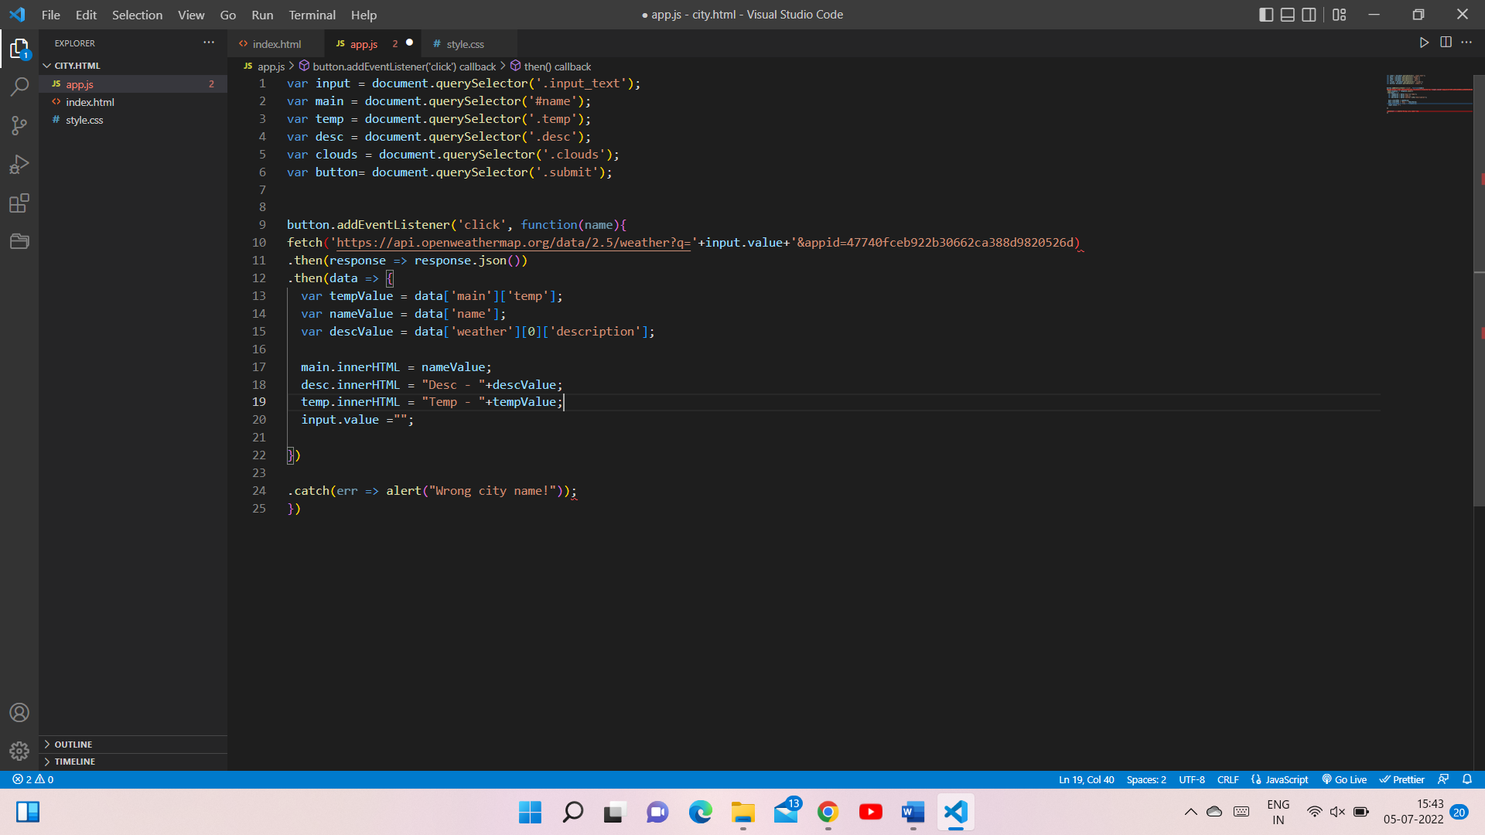Viewport: 1485px width, 835px height.
Task: Open the Go menu
Action: 227,15
